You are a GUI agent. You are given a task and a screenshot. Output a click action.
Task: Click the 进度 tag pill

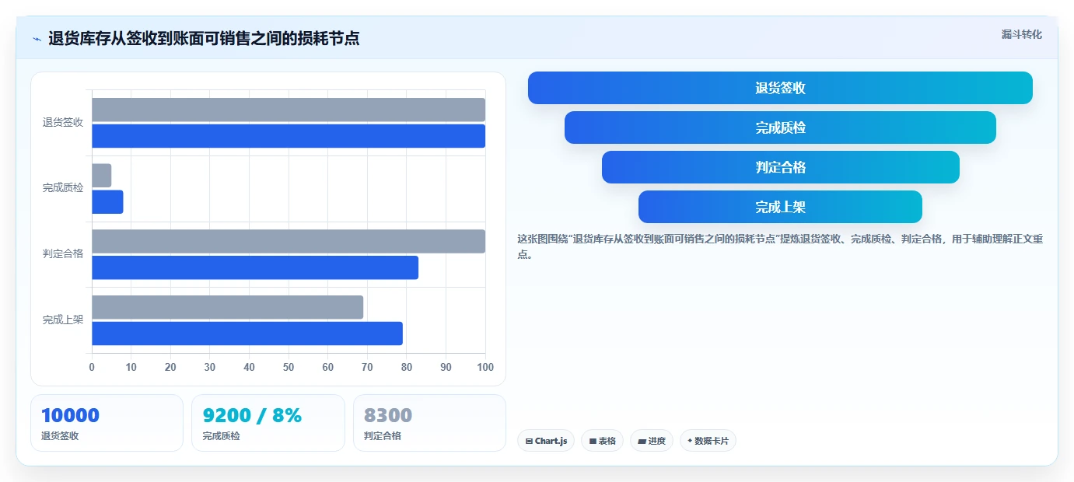(652, 441)
